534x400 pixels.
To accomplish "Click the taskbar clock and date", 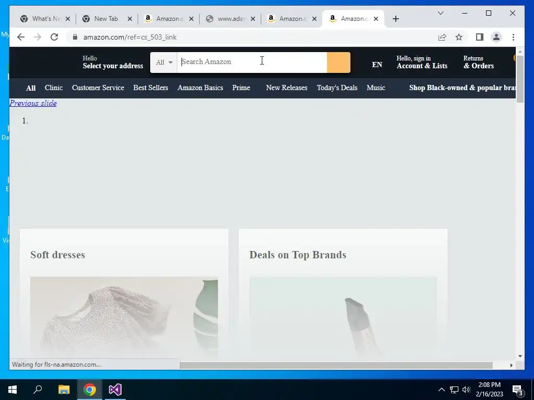I will (x=489, y=390).
